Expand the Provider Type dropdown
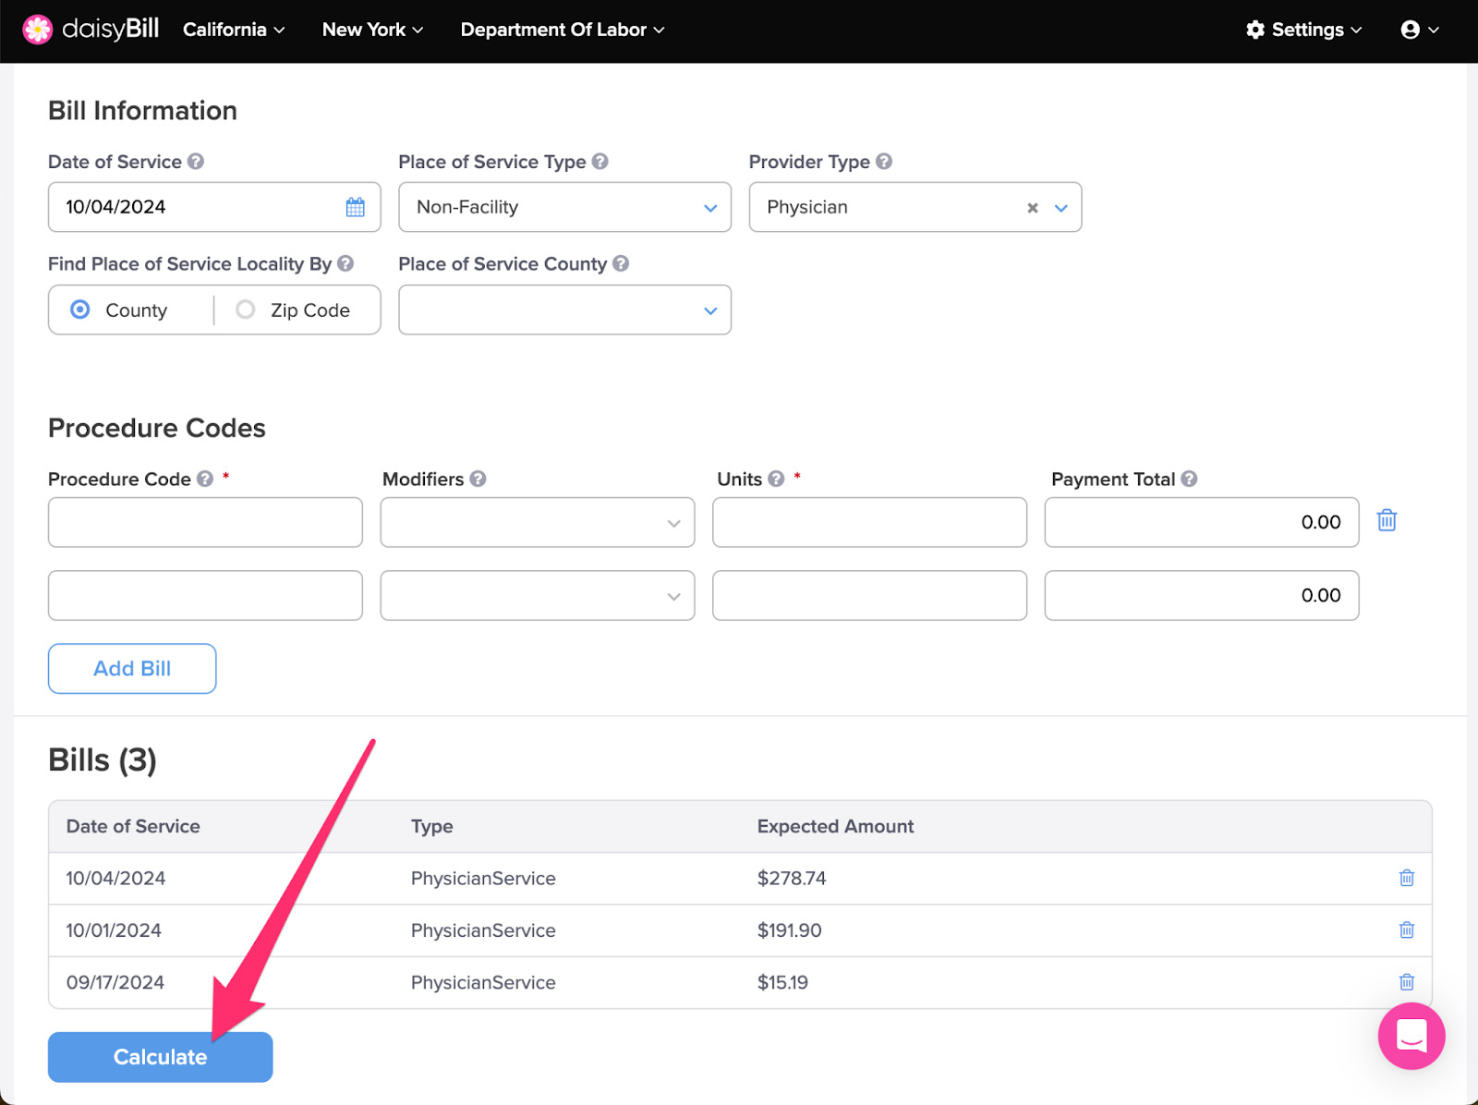1478x1105 pixels. pyautogui.click(x=1061, y=208)
